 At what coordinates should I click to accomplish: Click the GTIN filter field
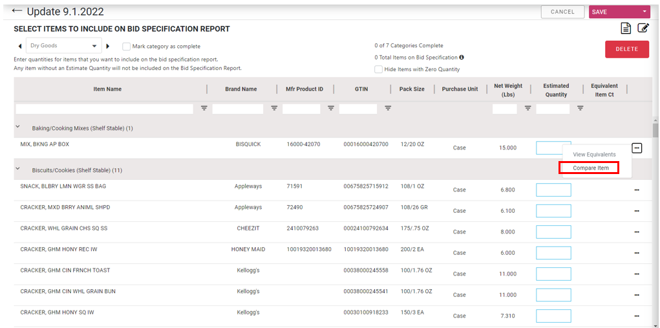point(358,109)
